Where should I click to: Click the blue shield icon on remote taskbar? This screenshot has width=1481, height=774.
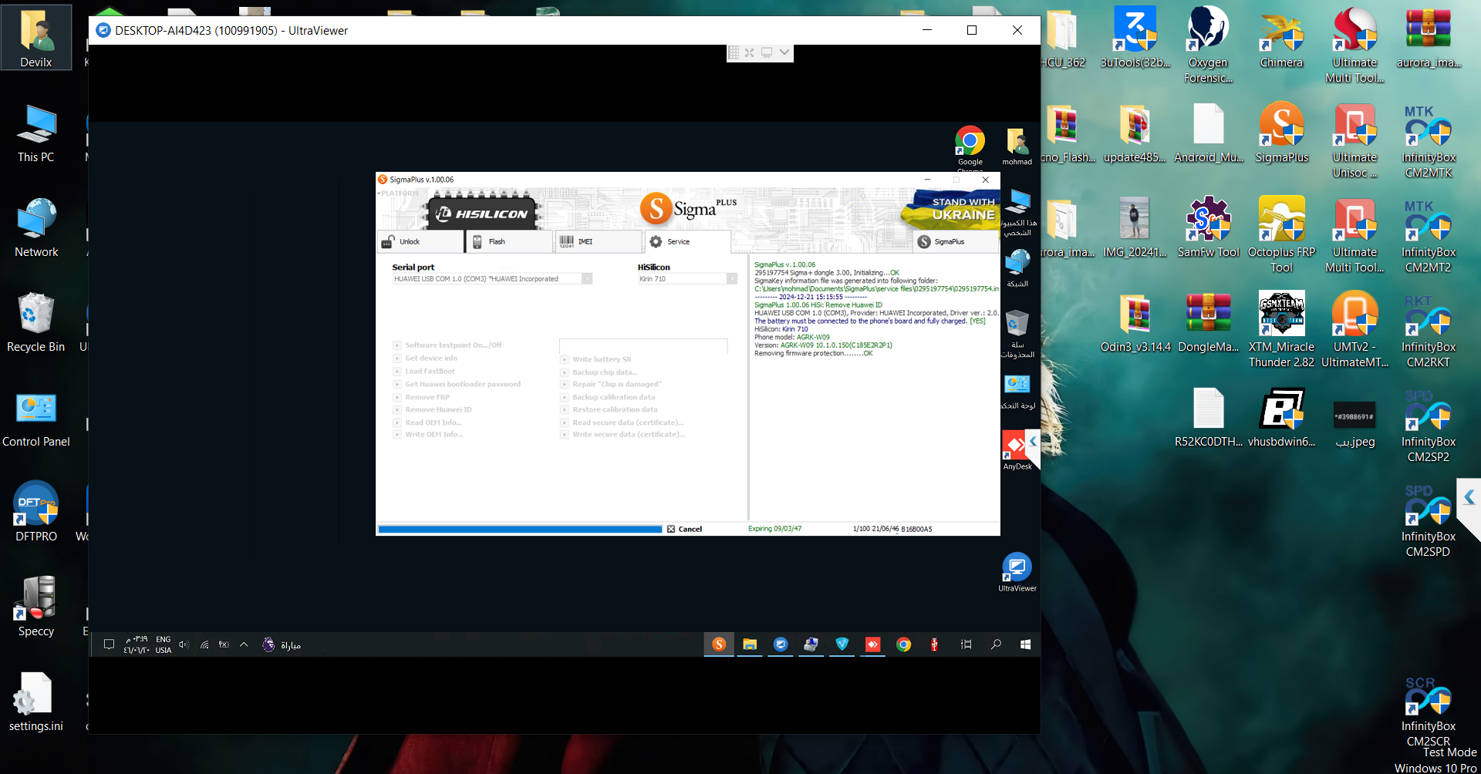tap(842, 644)
